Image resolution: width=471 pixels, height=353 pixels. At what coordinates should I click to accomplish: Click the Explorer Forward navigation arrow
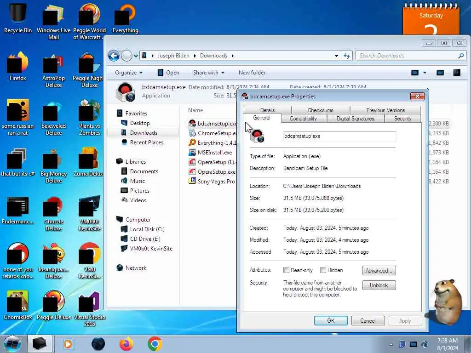click(x=126, y=56)
